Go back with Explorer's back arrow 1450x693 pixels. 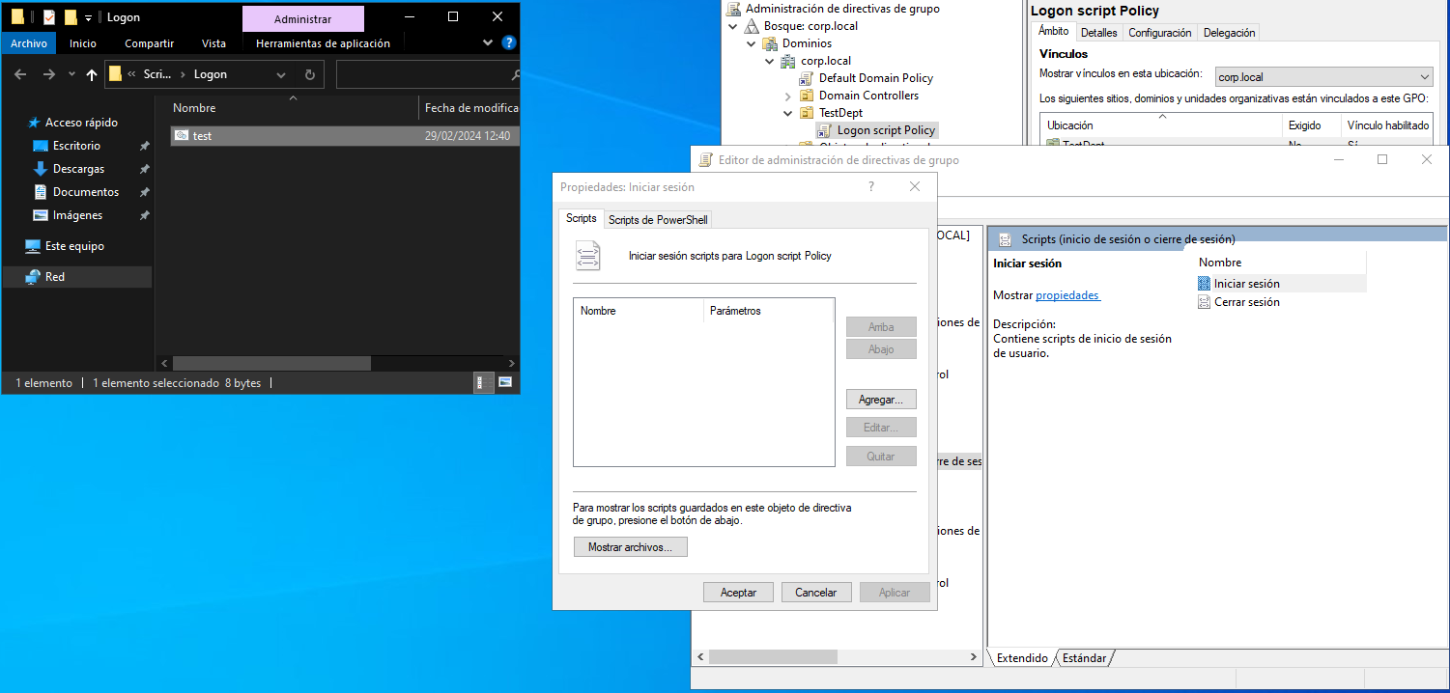(x=20, y=74)
